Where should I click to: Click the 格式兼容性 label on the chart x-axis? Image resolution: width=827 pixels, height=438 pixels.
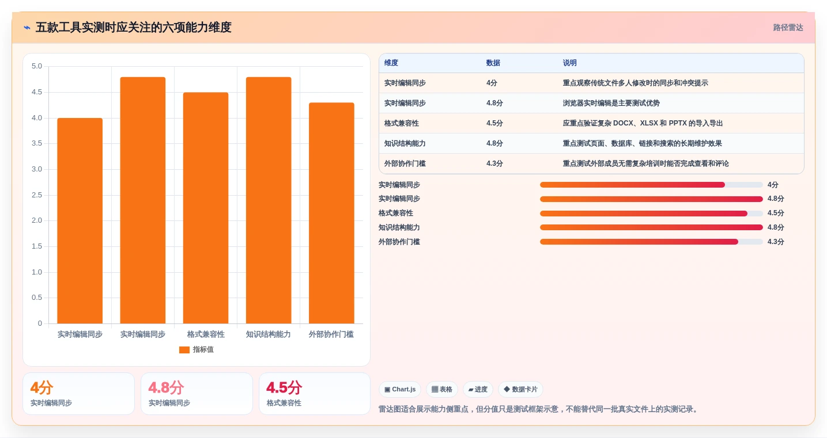pyautogui.click(x=206, y=334)
